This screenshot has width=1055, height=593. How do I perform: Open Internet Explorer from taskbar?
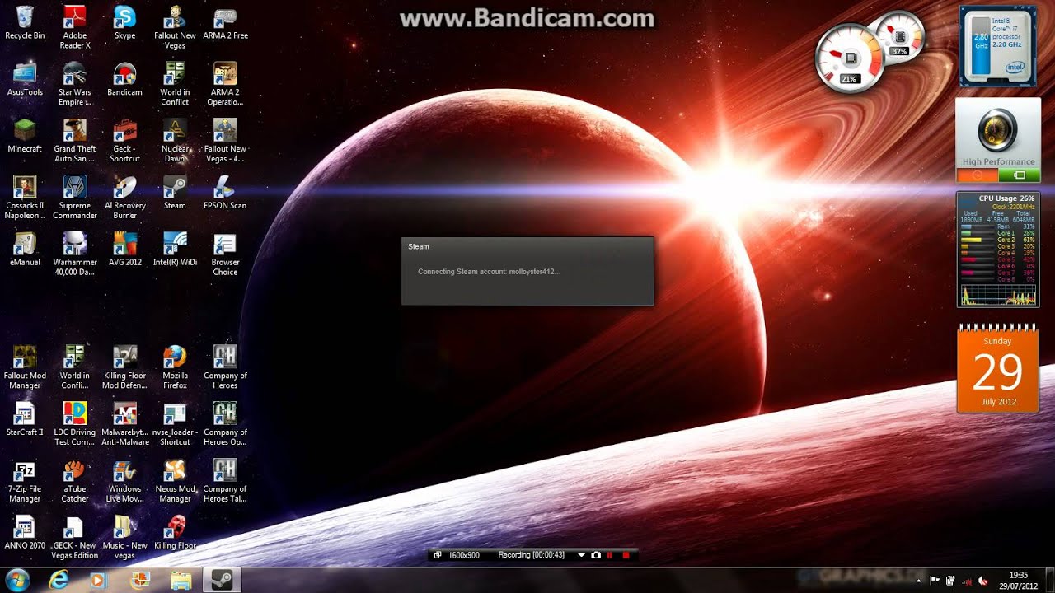(59, 580)
